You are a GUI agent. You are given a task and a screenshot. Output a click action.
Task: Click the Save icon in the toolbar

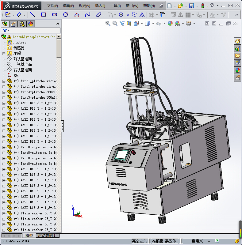coord(191,6)
